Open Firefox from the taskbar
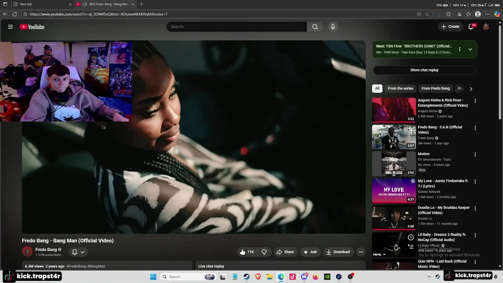503x283 pixels. [x=316, y=277]
